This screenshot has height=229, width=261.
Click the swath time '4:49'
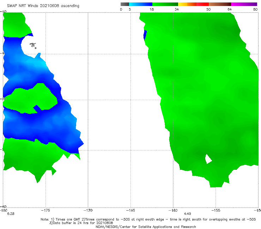[187, 214]
